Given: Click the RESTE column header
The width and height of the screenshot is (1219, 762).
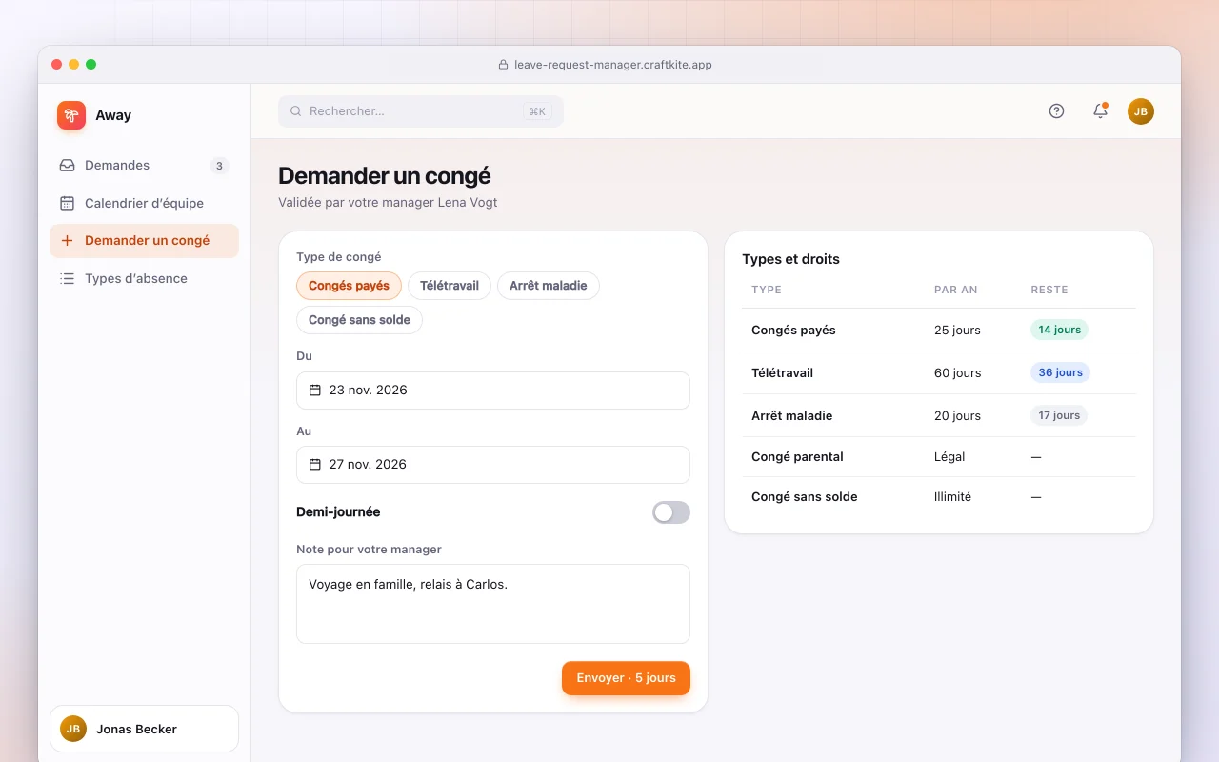Looking at the screenshot, I should [1049, 290].
